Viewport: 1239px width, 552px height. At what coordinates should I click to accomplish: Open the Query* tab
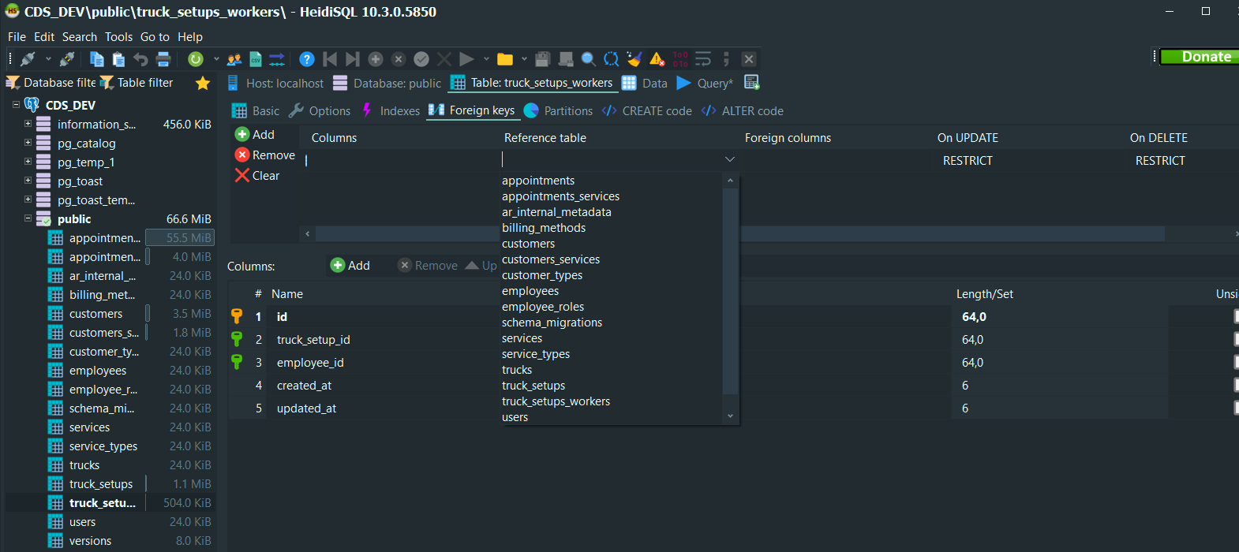705,83
